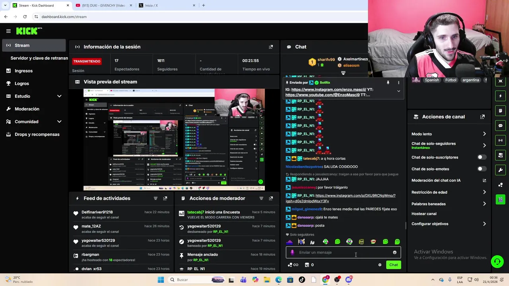Open a new browser tab
Viewport: 509px width, 286px height.
tap(204, 6)
